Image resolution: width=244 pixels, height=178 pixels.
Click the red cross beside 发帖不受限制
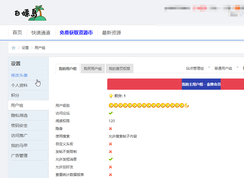111,151
